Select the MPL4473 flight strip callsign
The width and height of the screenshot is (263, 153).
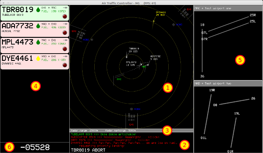coord(18,42)
